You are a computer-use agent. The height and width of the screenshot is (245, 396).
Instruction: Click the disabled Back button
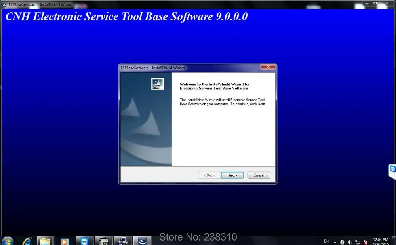[x=209, y=175]
